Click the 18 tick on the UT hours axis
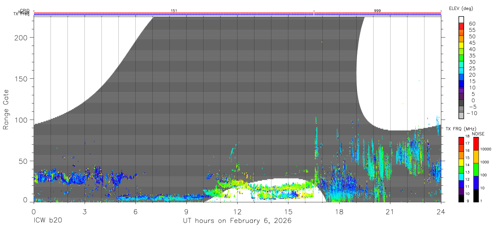The height and width of the screenshot is (229, 496). (339, 212)
